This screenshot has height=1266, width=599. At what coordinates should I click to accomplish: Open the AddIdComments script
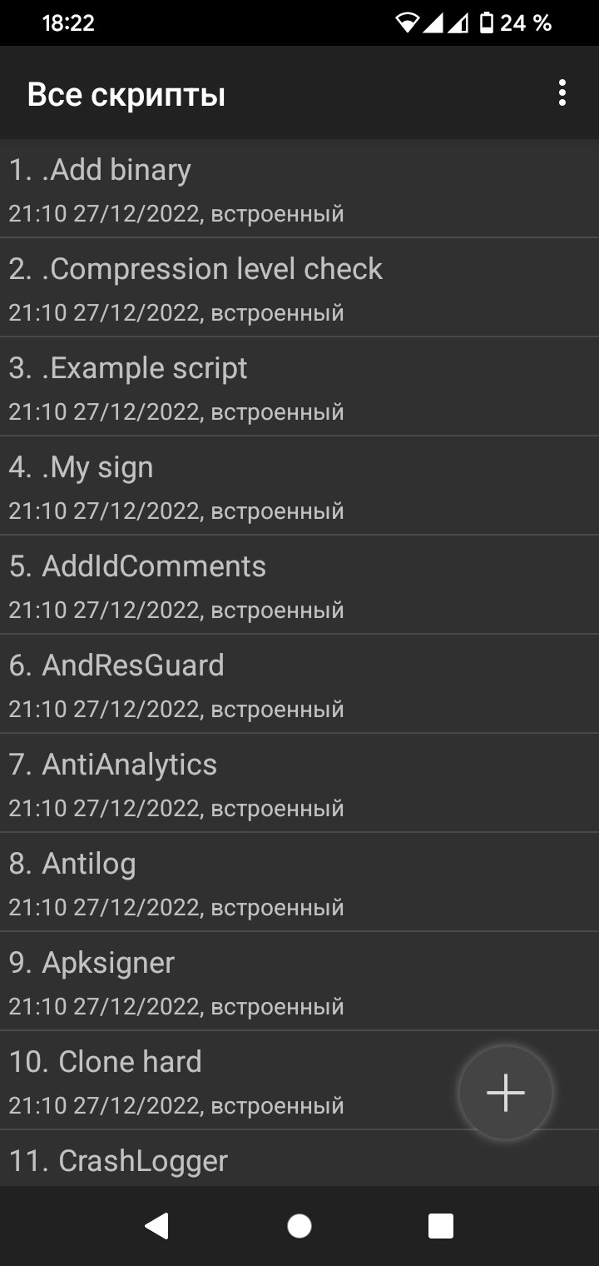299,585
